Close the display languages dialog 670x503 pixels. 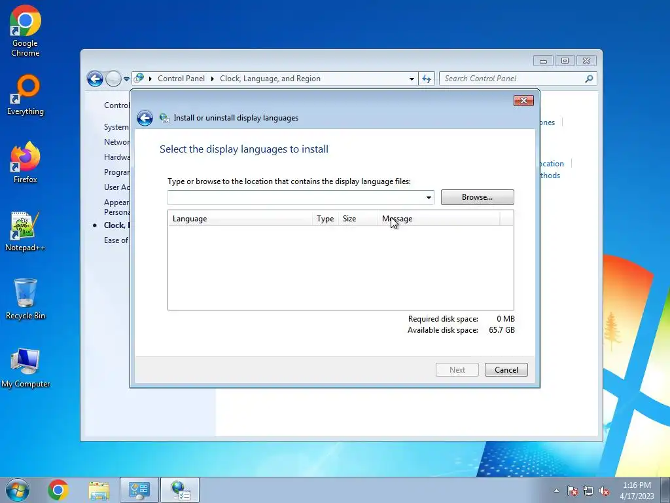pyautogui.click(x=523, y=100)
